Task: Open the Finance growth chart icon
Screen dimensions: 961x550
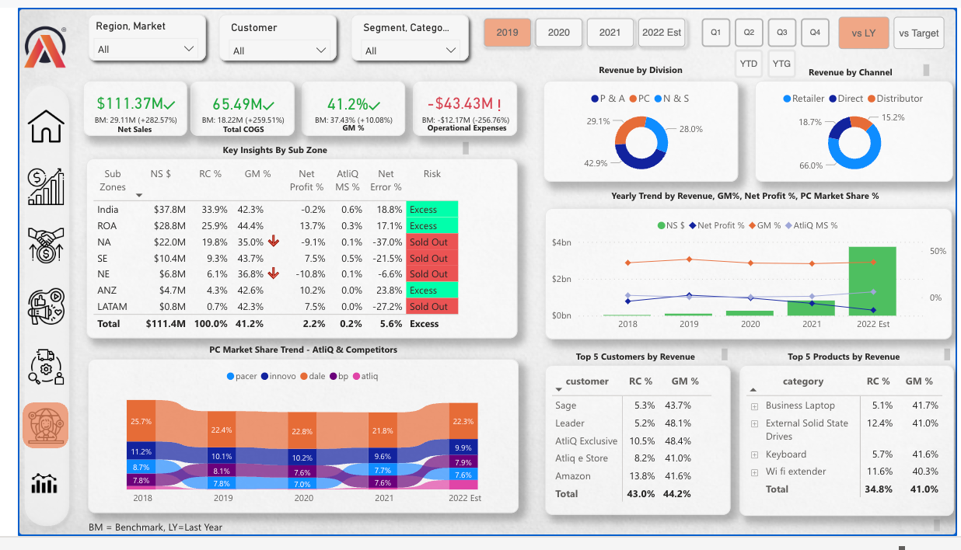Action: pos(45,186)
